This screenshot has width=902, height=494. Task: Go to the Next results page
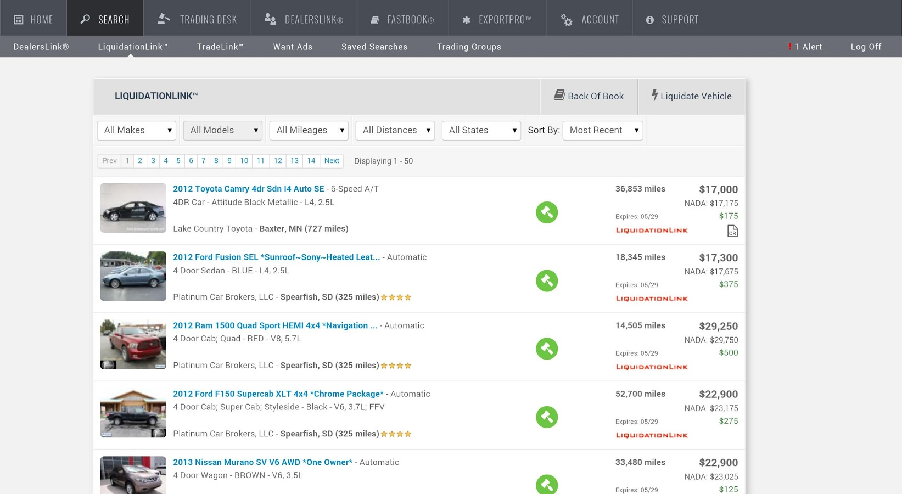332,161
